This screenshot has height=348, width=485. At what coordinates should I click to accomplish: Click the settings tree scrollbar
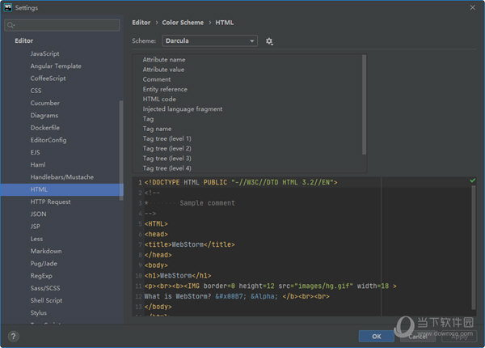click(x=121, y=151)
